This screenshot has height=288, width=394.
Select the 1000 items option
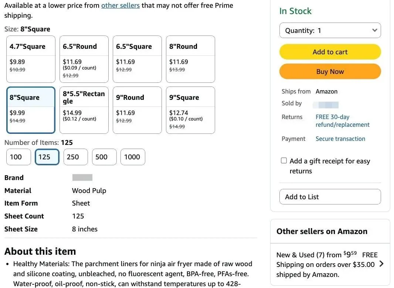[x=133, y=157]
